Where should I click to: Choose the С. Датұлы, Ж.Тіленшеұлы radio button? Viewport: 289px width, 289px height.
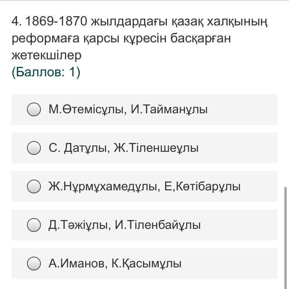pos(34,148)
